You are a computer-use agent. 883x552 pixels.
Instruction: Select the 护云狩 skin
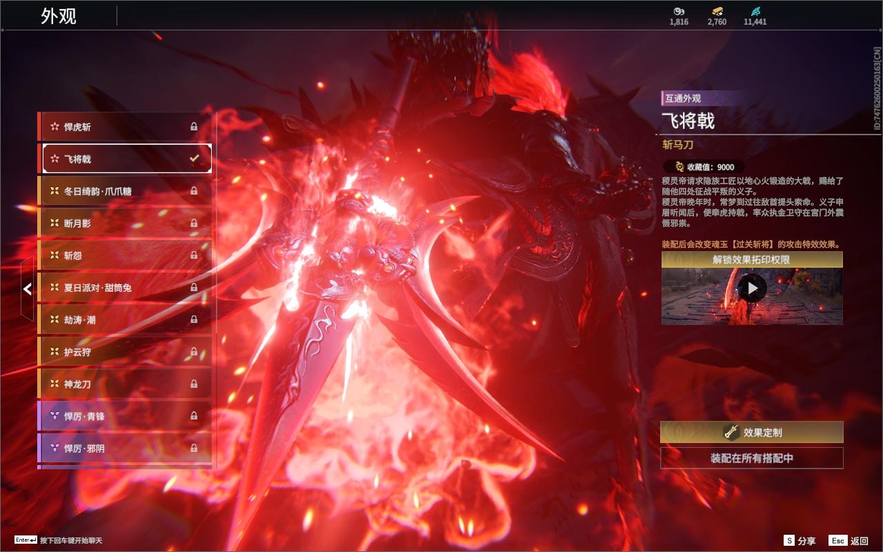click(x=125, y=352)
